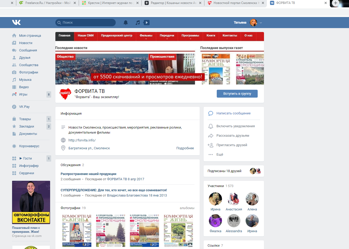
Task: Open the альбомы link in Фотографии
Action: [x=187, y=208]
